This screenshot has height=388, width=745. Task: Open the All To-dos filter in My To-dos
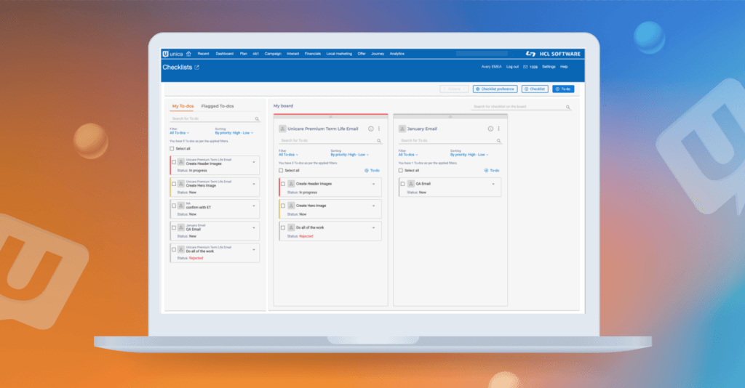tap(180, 133)
